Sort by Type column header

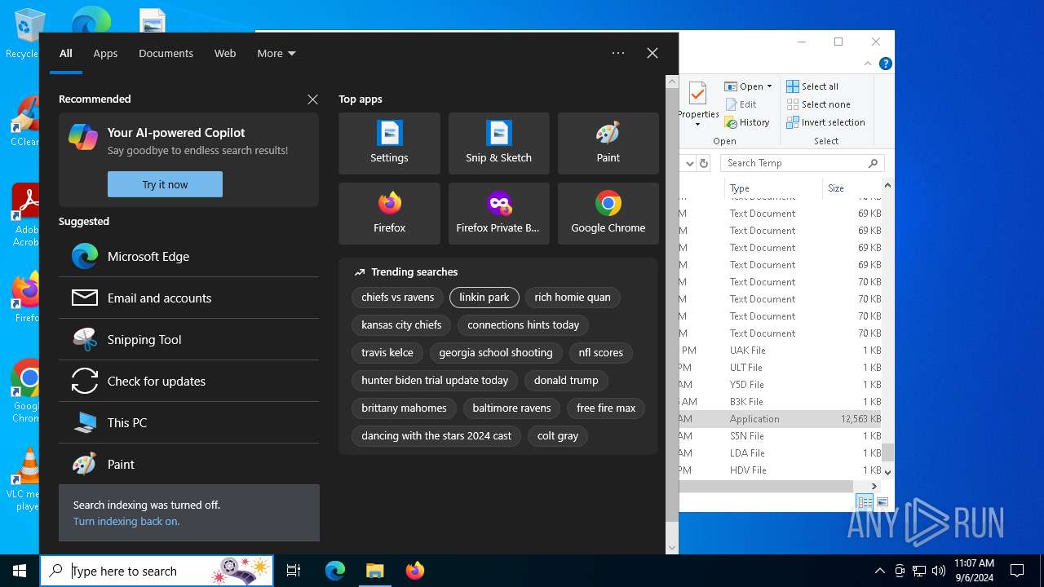click(x=772, y=188)
